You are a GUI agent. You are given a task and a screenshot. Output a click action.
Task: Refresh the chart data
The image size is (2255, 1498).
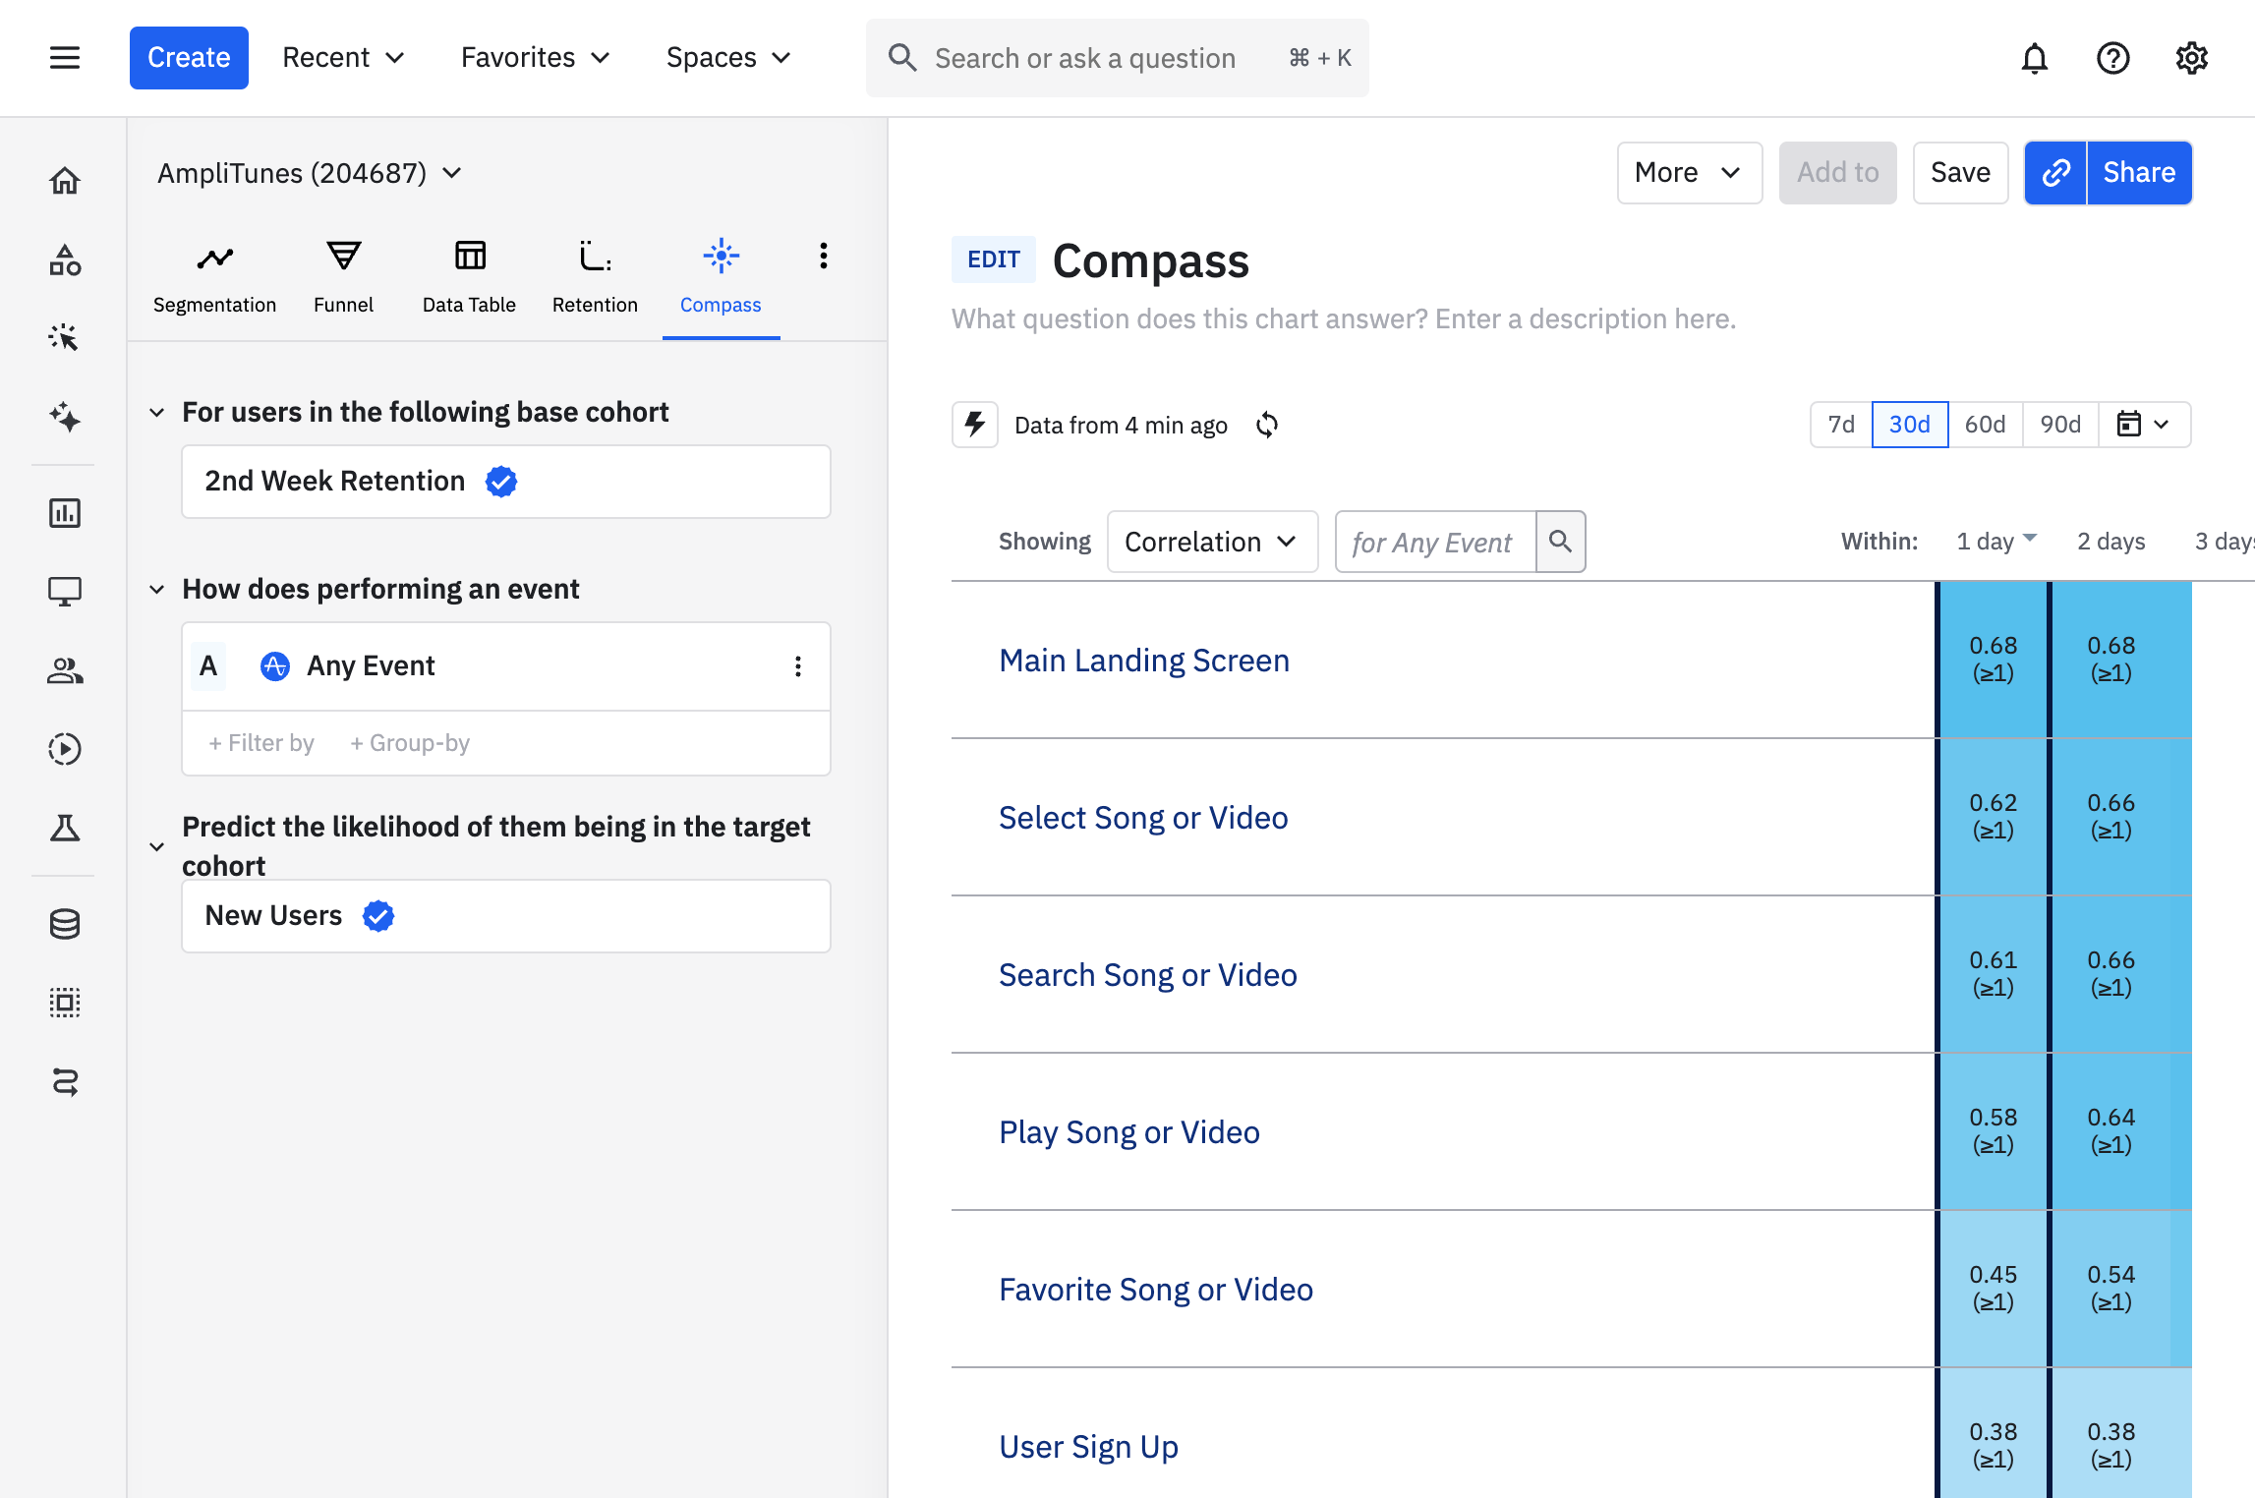pyautogui.click(x=1267, y=425)
